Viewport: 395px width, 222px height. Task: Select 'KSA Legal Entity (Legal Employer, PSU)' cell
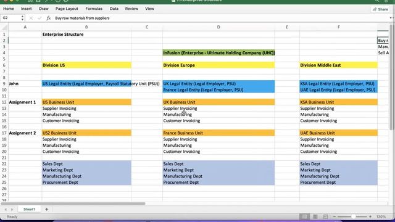point(339,84)
